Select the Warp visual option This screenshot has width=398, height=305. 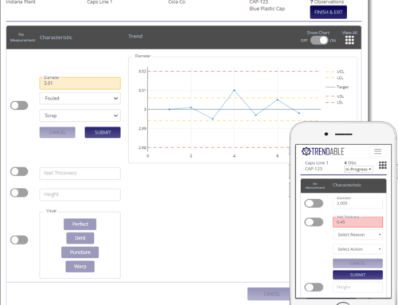click(x=80, y=266)
